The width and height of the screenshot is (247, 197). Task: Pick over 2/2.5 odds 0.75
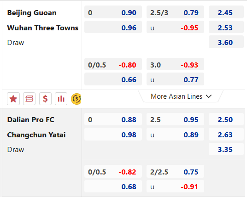click(175, 171)
